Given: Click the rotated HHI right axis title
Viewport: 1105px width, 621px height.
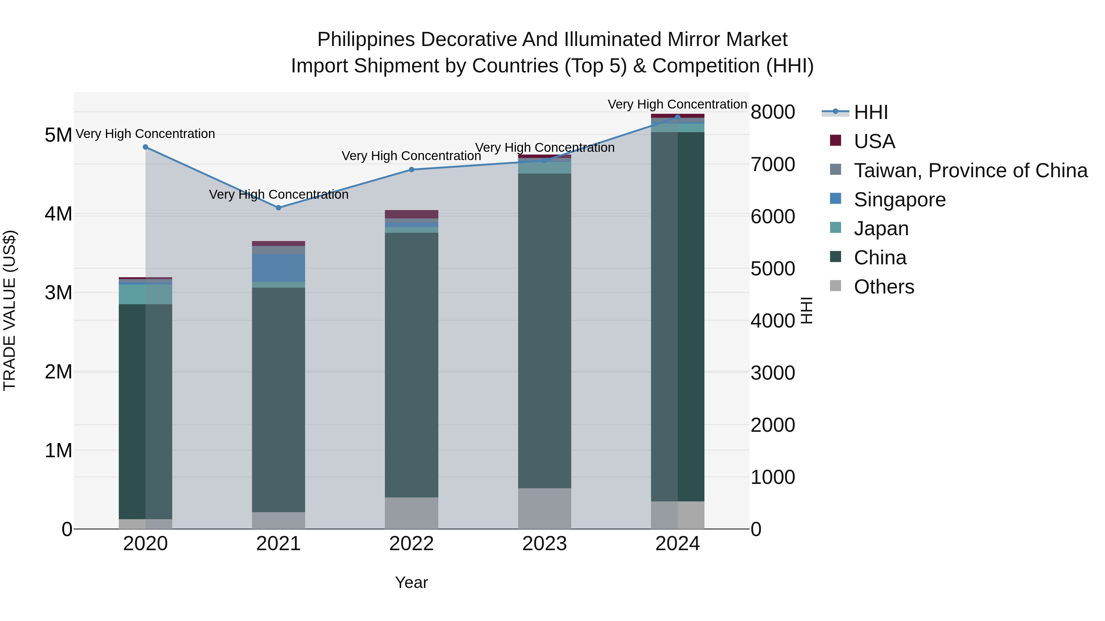Looking at the screenshot, I should pos(807,311).
